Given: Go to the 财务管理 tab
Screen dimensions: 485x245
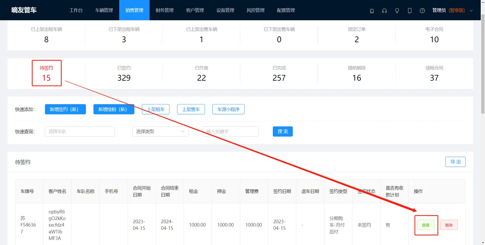Looking at the screenshot, I should click(165, 10).
